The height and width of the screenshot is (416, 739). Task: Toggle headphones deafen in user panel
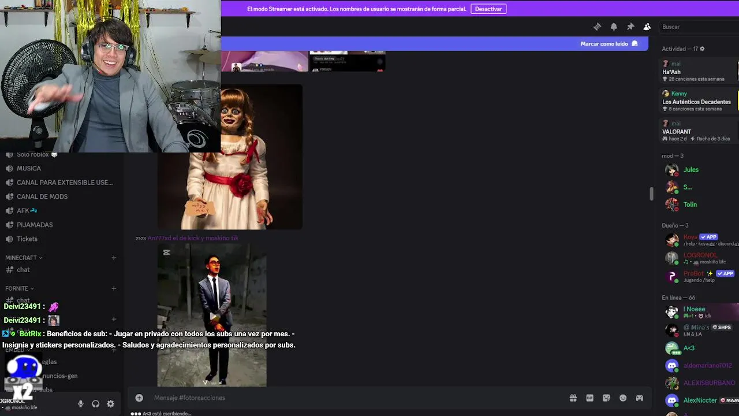click(96, 404)
